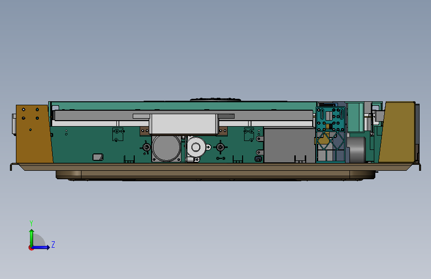Click the red X axis origin dot
This screenshot has width=431, height=279.
(31, 248)
